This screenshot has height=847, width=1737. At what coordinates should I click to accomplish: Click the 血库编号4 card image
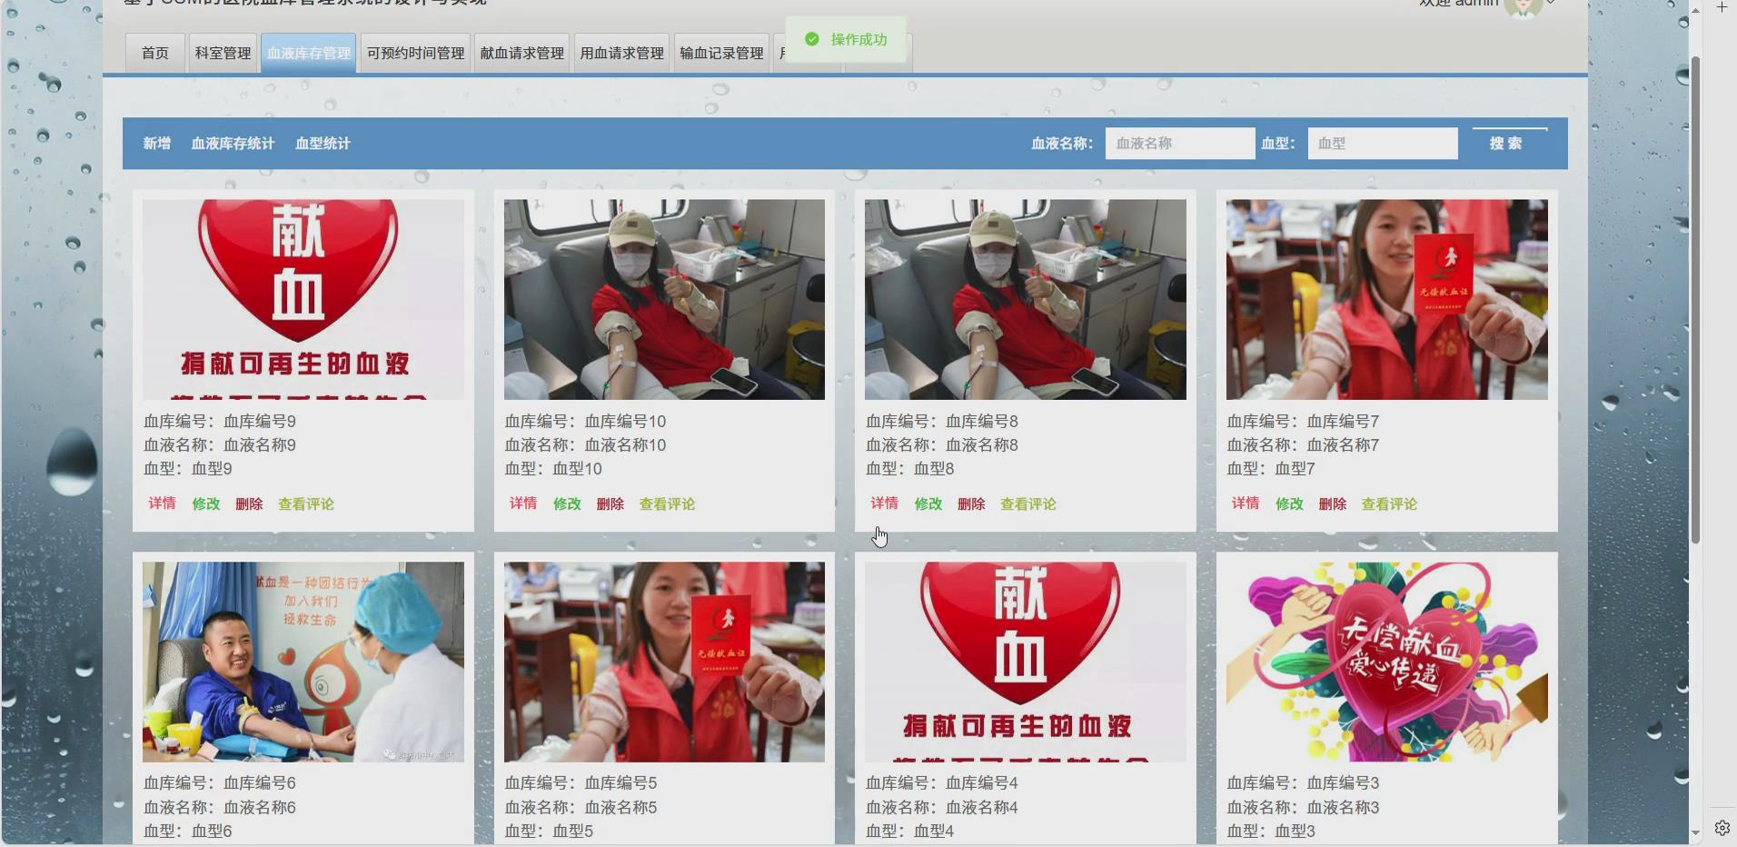click(1026, 662)
